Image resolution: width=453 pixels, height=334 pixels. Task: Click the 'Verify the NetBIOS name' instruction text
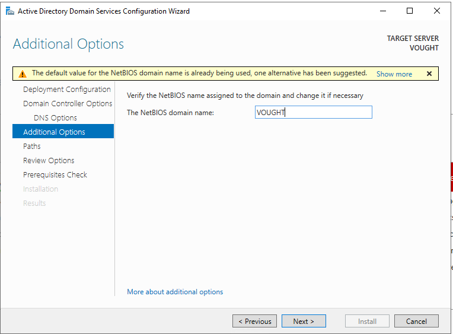click(245, 96)
